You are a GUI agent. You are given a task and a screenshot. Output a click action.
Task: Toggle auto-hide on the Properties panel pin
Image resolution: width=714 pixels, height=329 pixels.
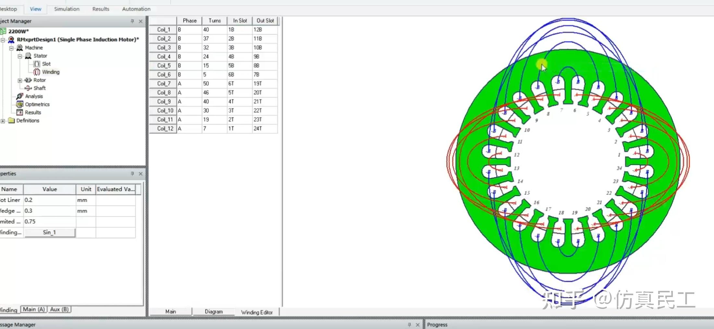tap(132, 174)
